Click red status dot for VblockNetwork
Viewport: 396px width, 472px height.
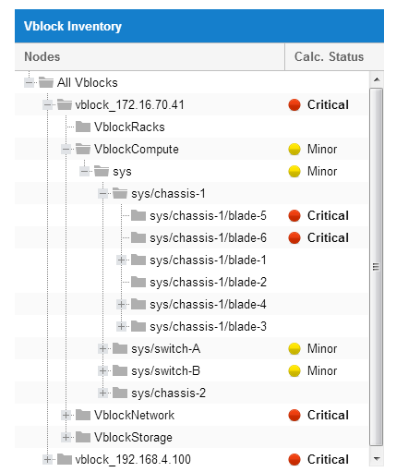tap(294, 415)
